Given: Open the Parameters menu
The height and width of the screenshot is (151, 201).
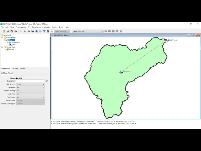Looking at the screenshot, I should pos(36,27).
